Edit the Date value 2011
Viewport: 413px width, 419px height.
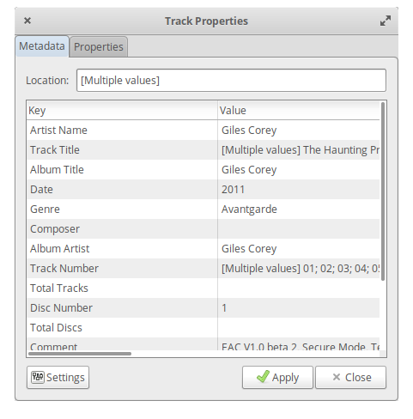[x=299, y=190]
